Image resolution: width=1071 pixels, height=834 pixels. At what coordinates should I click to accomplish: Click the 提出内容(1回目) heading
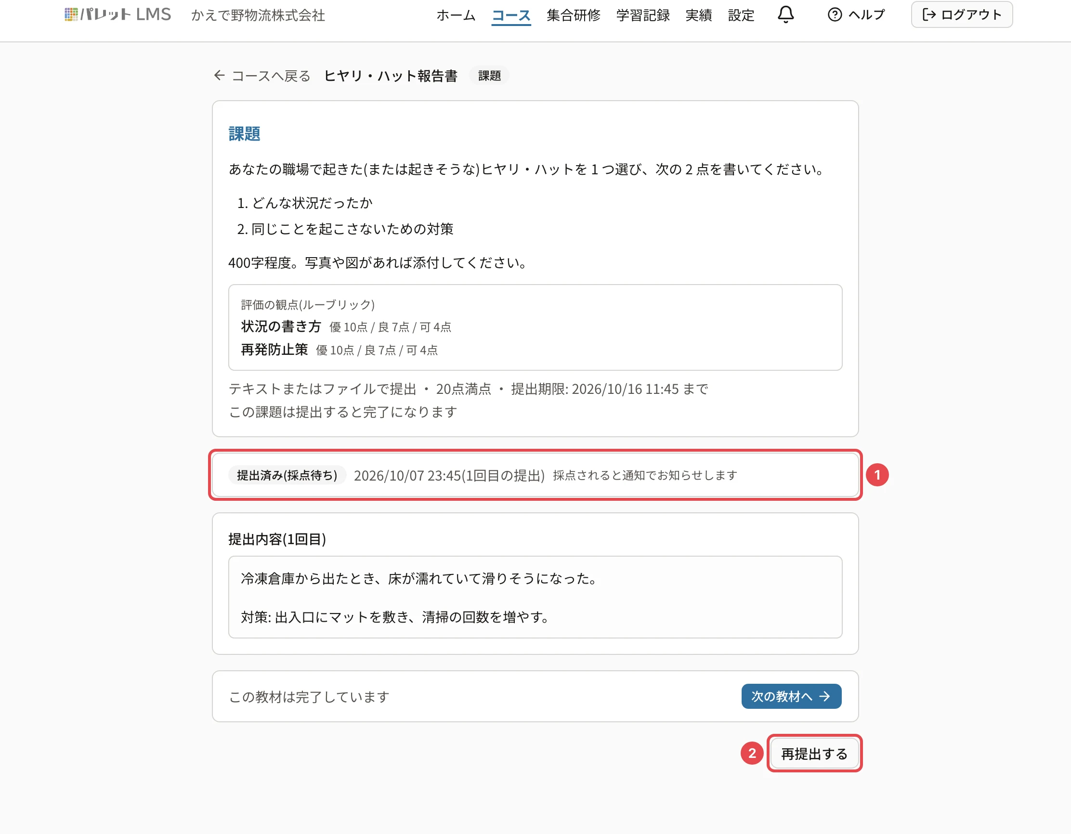pyautogui.click(x=277, y=539)
